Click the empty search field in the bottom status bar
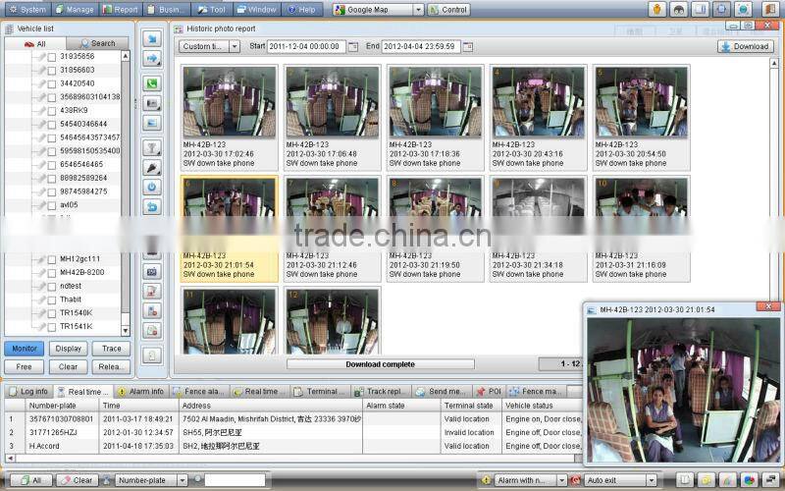 [235, 480]
